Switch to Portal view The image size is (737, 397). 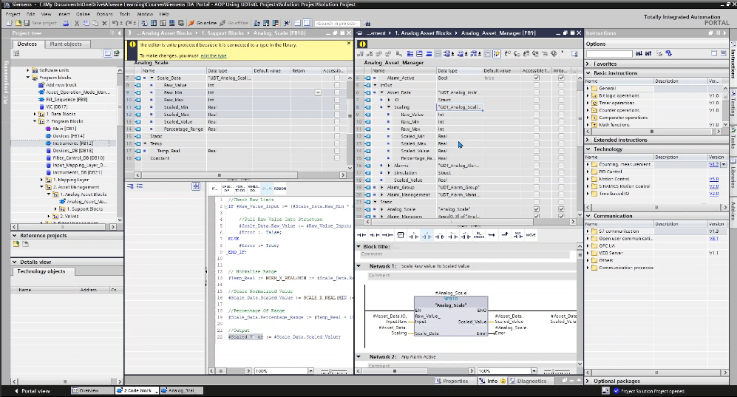tap(34, 390)
